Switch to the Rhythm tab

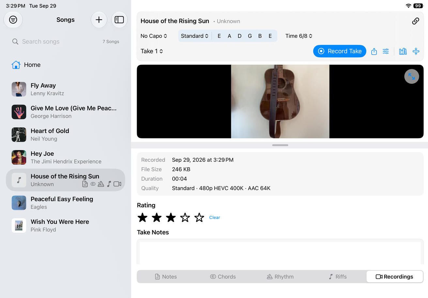click(280, 276)
